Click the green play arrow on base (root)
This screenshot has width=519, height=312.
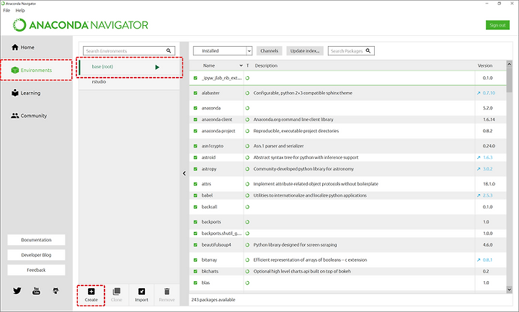[157, 68]
